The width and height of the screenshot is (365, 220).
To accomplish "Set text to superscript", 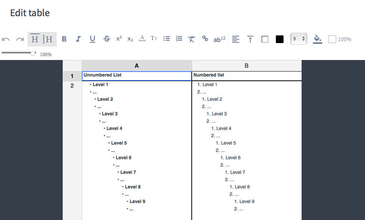I will point(119,38).
